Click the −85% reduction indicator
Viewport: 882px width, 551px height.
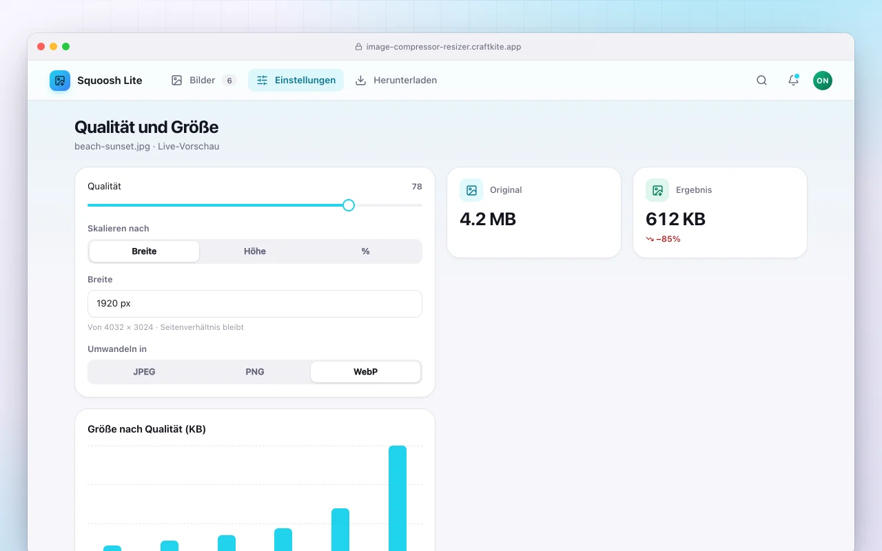(663, 239)
